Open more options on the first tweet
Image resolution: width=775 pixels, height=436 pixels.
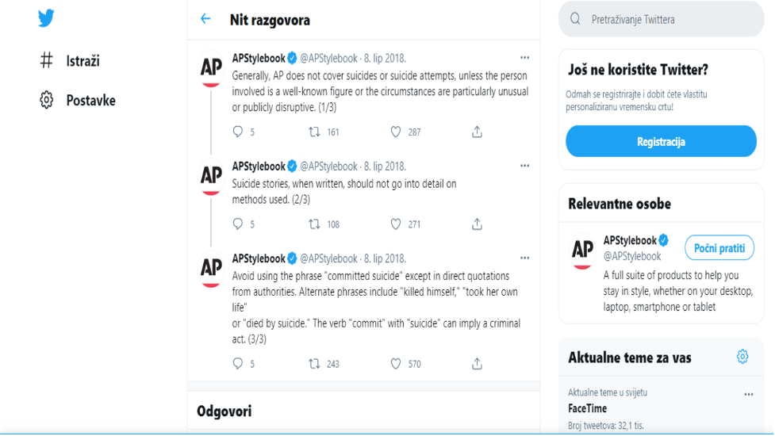click(x=524, y=58)
